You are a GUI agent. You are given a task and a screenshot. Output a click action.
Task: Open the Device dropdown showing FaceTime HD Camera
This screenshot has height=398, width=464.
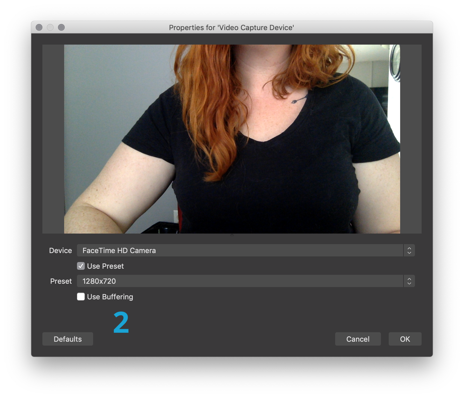click(240, 251)
